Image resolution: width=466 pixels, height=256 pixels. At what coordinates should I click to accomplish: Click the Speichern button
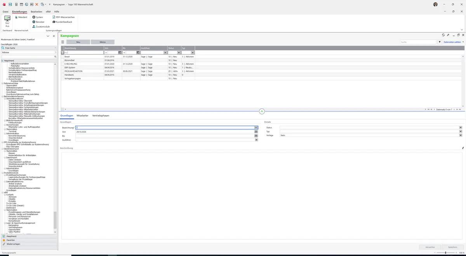(x=452, y=247)
